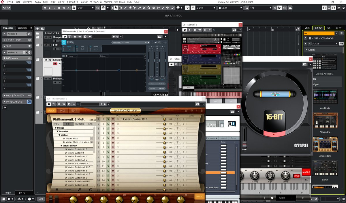
Task: Click the kon search field in Media
Action: point(319,33)
